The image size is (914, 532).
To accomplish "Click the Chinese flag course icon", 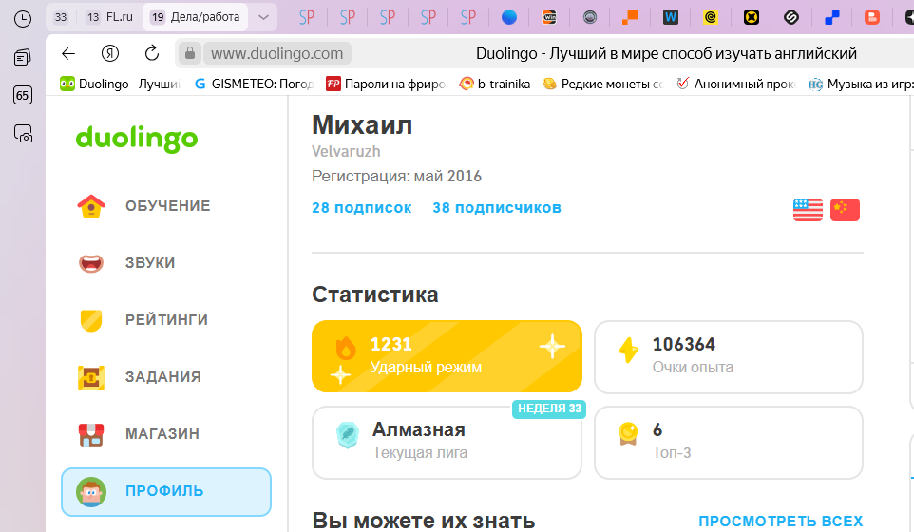I will point(845,210).
